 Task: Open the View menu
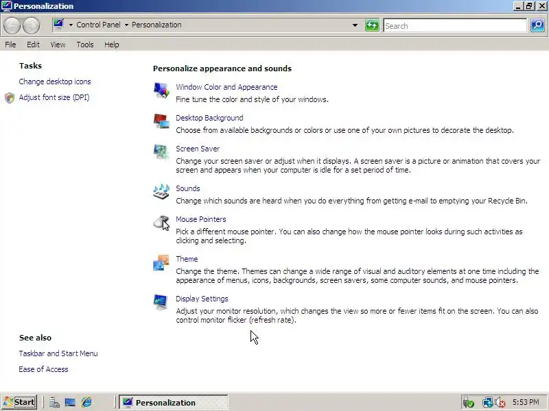pyautogui.click(x=58, y=45)
